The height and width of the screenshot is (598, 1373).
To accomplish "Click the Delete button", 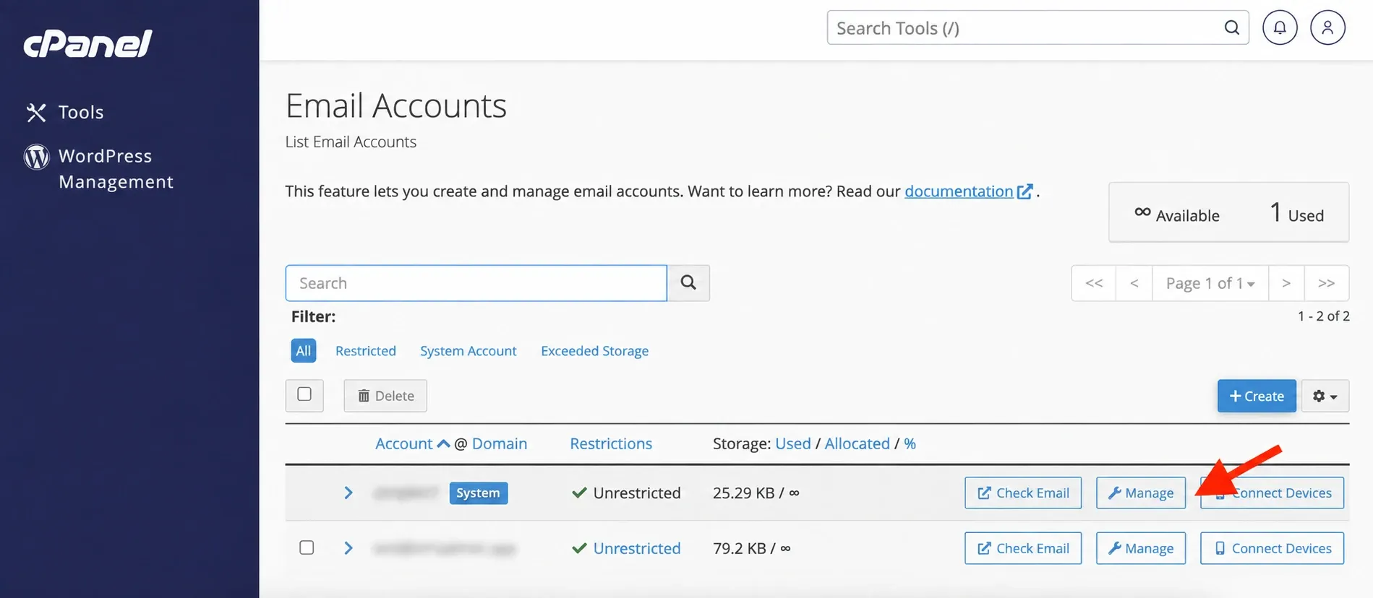I will [x=385, y=396].
